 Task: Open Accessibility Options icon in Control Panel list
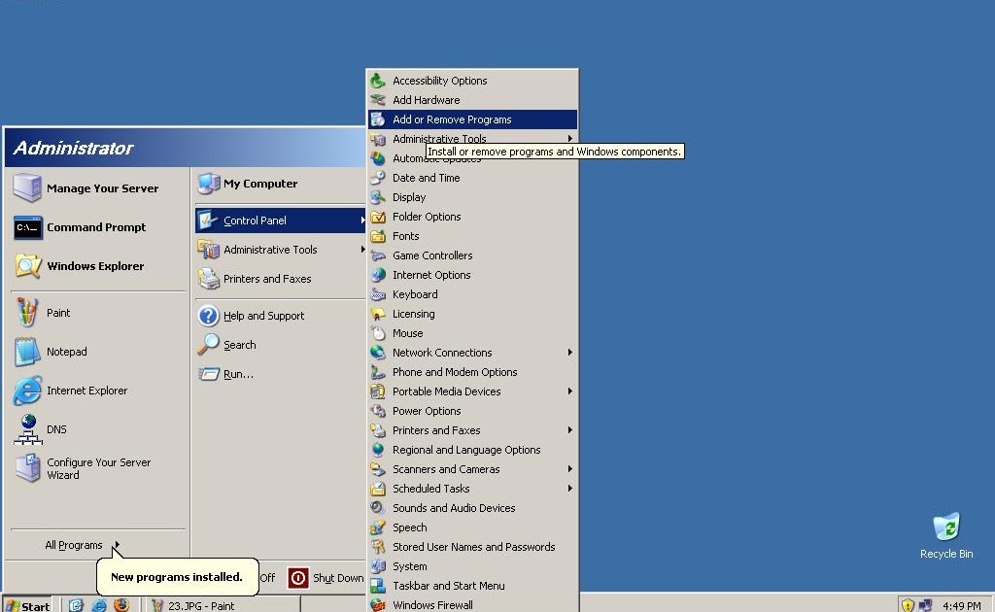(378, 81)
